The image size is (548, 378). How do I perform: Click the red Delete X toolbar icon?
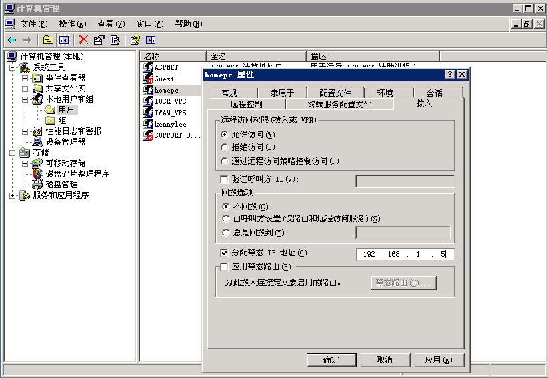point(83,40)
